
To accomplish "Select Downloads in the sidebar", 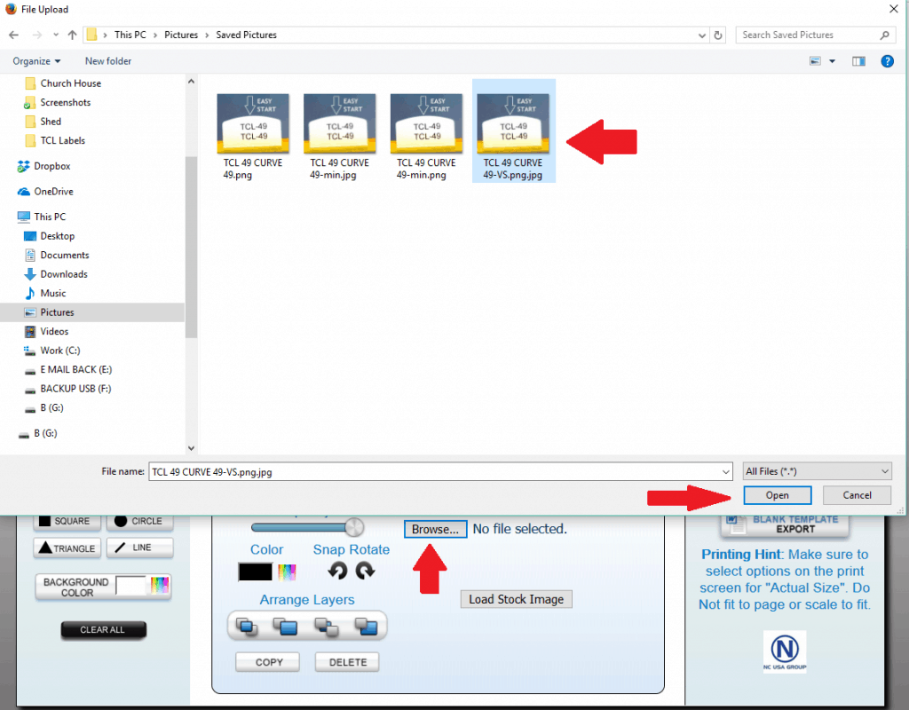I will (63, 274).
